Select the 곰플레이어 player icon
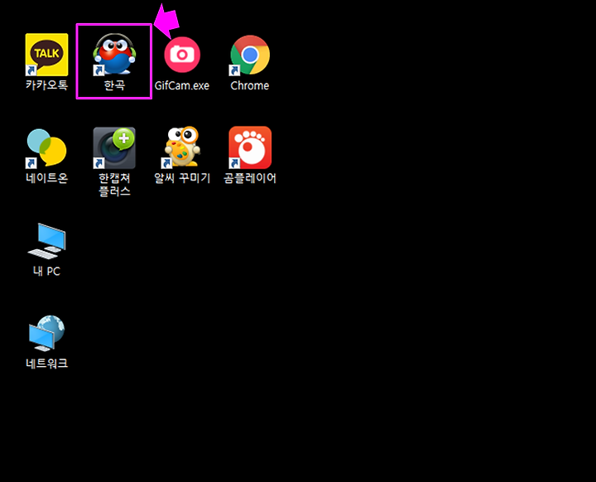 click(250, 147)
